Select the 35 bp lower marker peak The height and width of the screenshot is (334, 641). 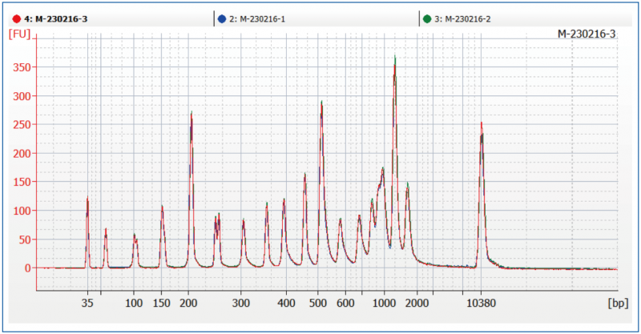[x=87, y=199]
